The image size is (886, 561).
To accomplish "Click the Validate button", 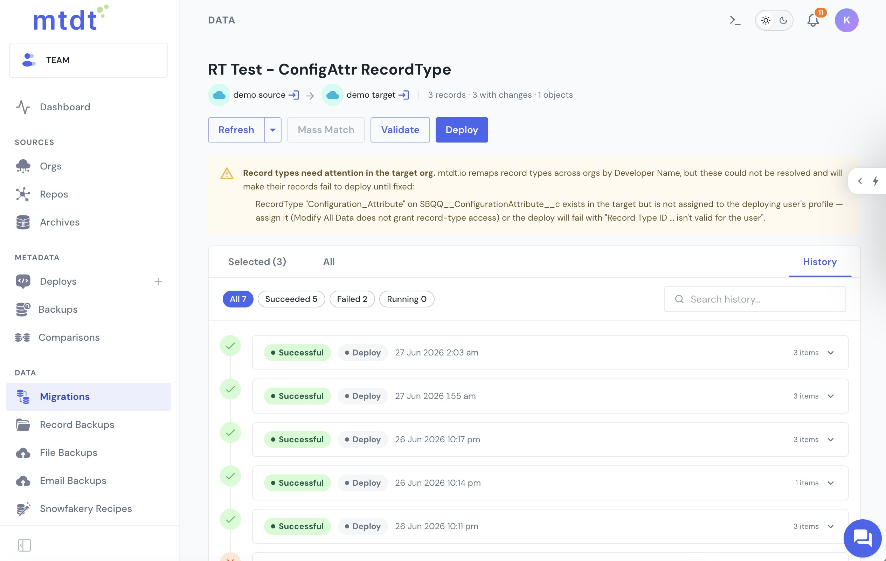I will pyautogui.click(x=400, y=130).
